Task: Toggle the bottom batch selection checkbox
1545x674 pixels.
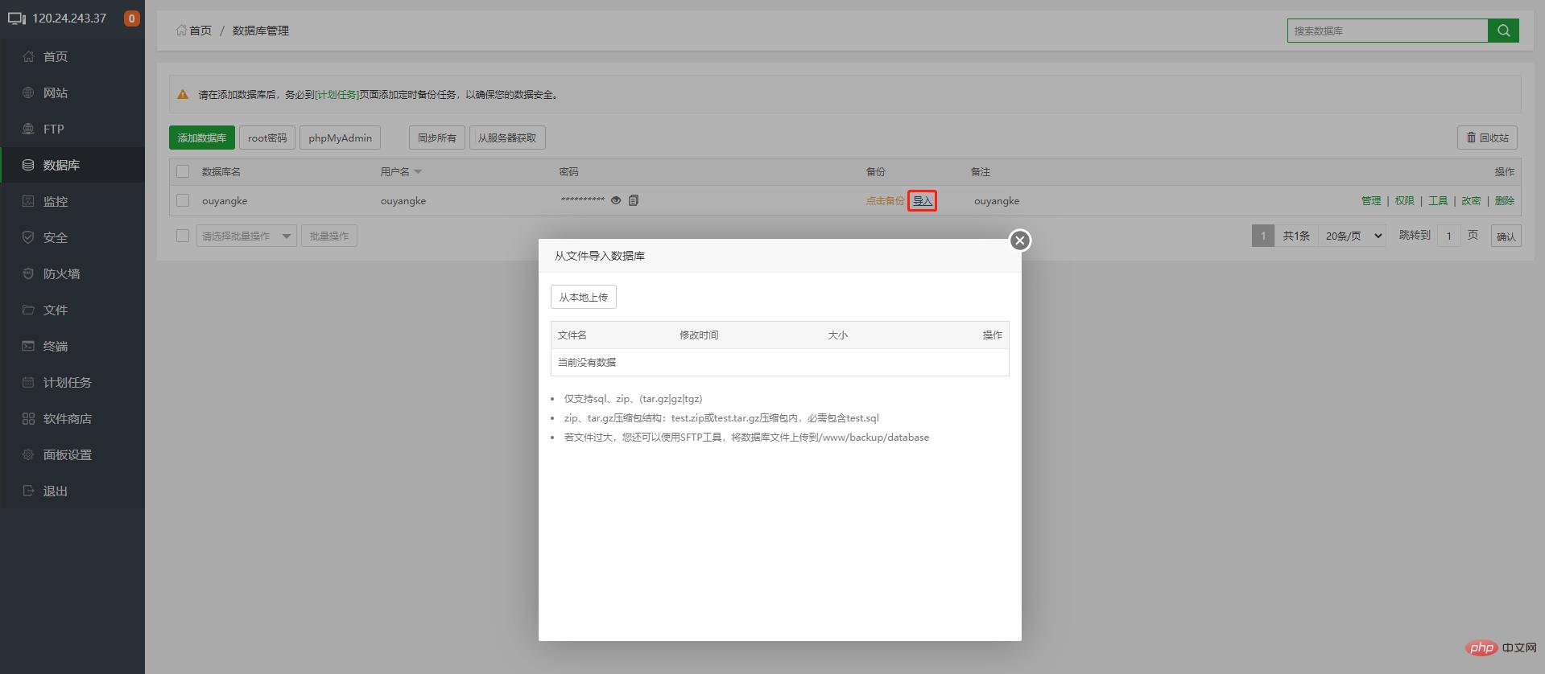Action: (x=183, y=236)
